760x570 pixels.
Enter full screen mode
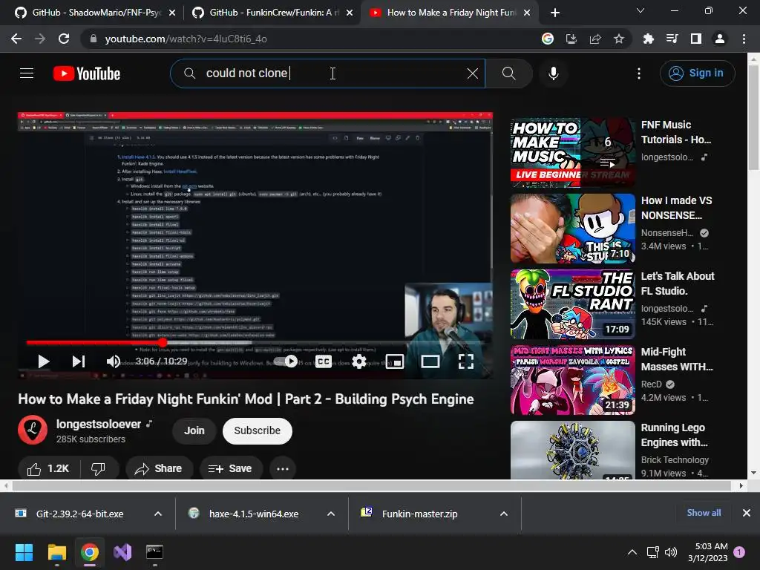(x=466, y=361)
